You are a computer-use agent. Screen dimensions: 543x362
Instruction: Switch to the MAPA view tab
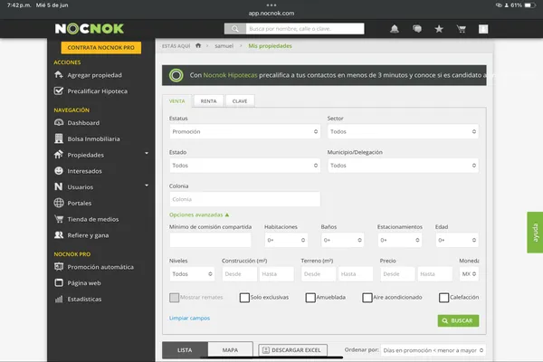click(230, 350)
